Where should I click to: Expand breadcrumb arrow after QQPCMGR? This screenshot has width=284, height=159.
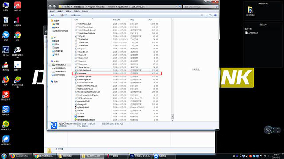[x=130, y=7]
